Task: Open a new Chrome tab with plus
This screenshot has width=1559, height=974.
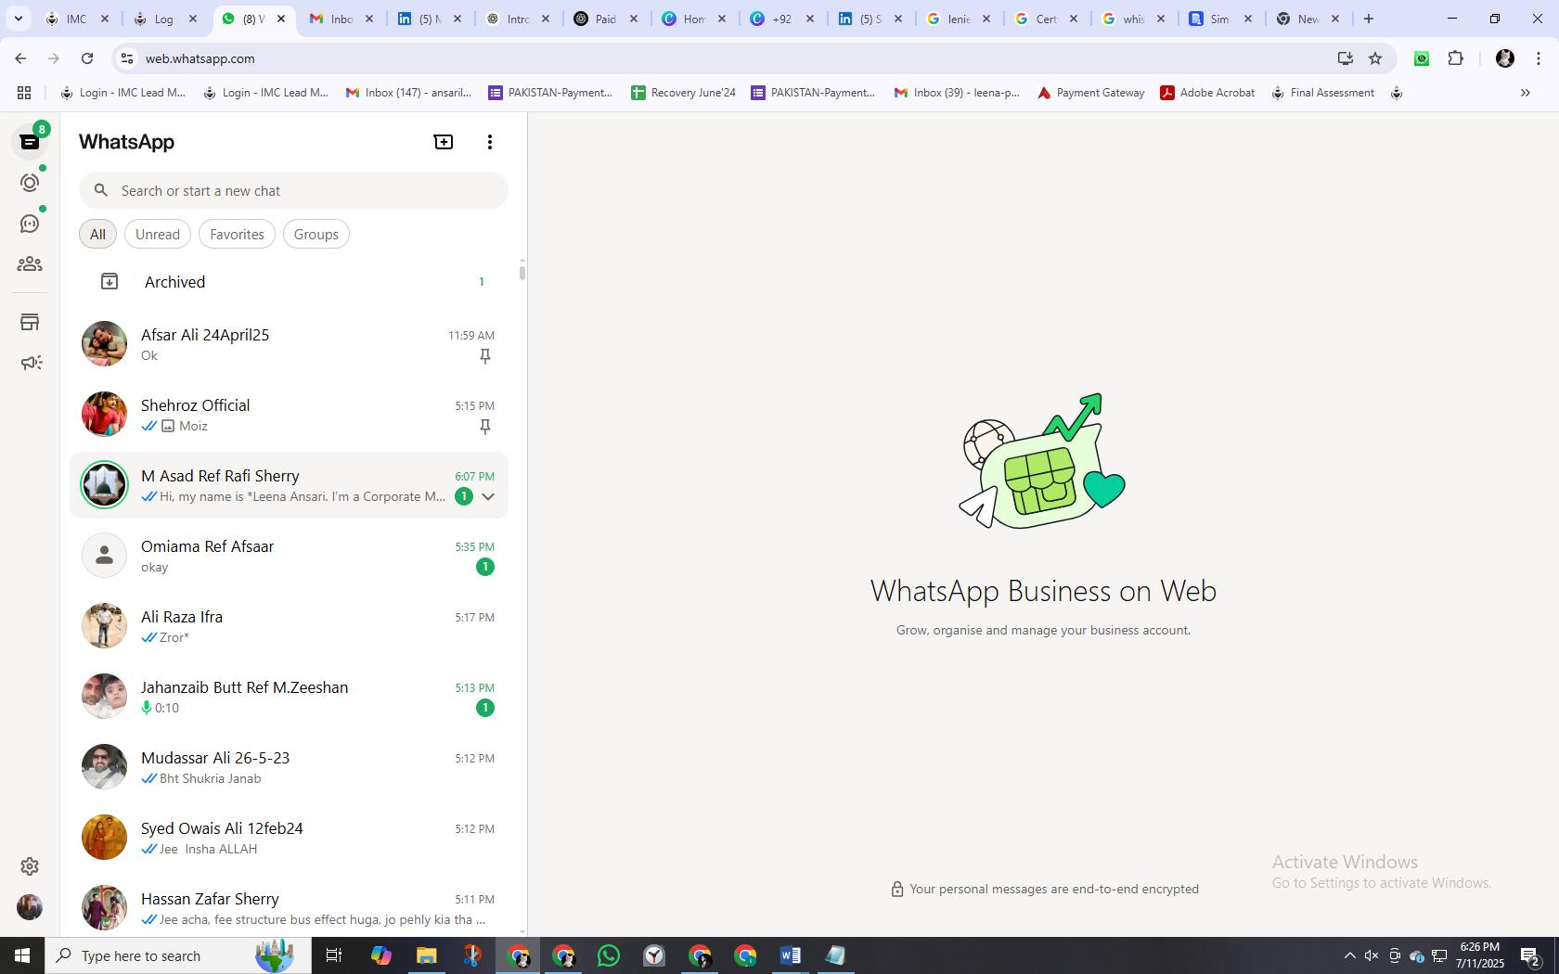Action: [x=1369, y=19]
